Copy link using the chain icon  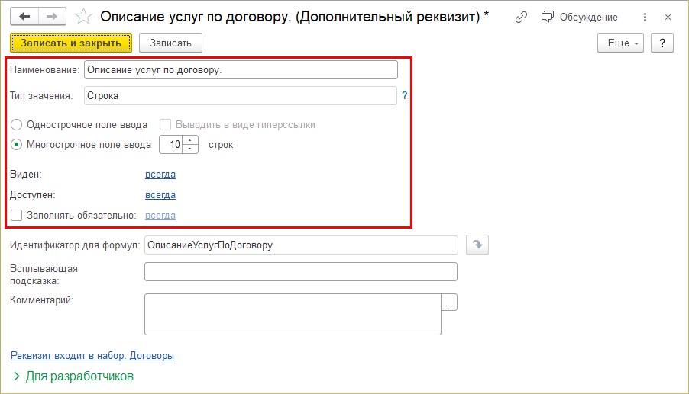(522, 17)
